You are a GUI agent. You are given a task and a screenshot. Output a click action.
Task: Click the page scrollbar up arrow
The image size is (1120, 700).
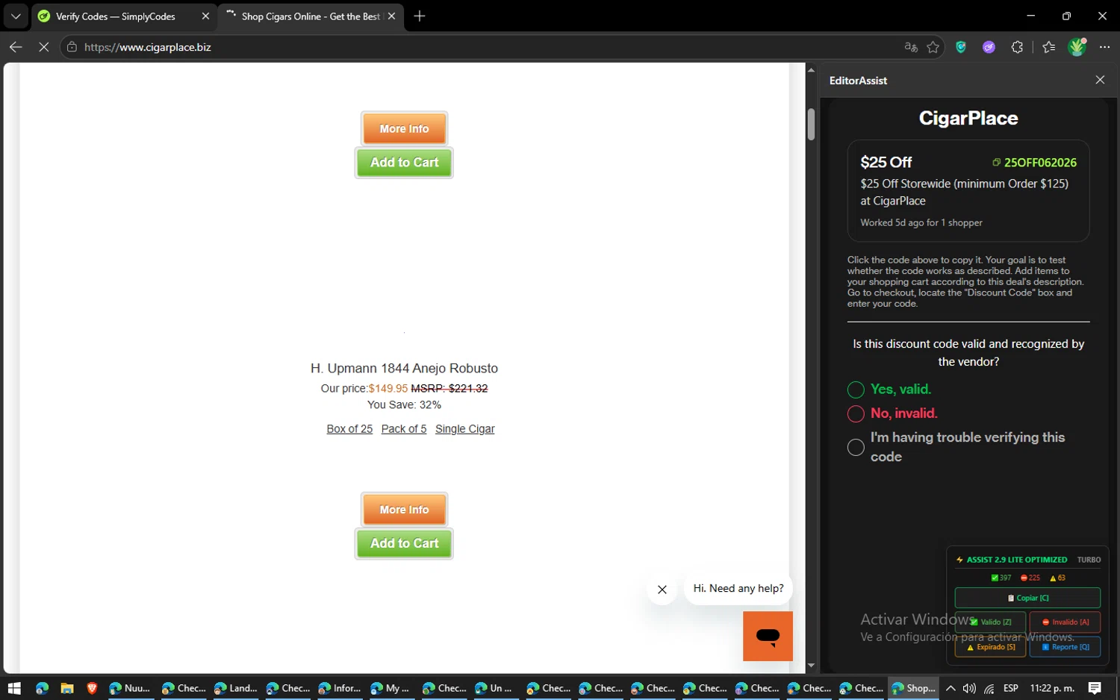tap(811, 69)
